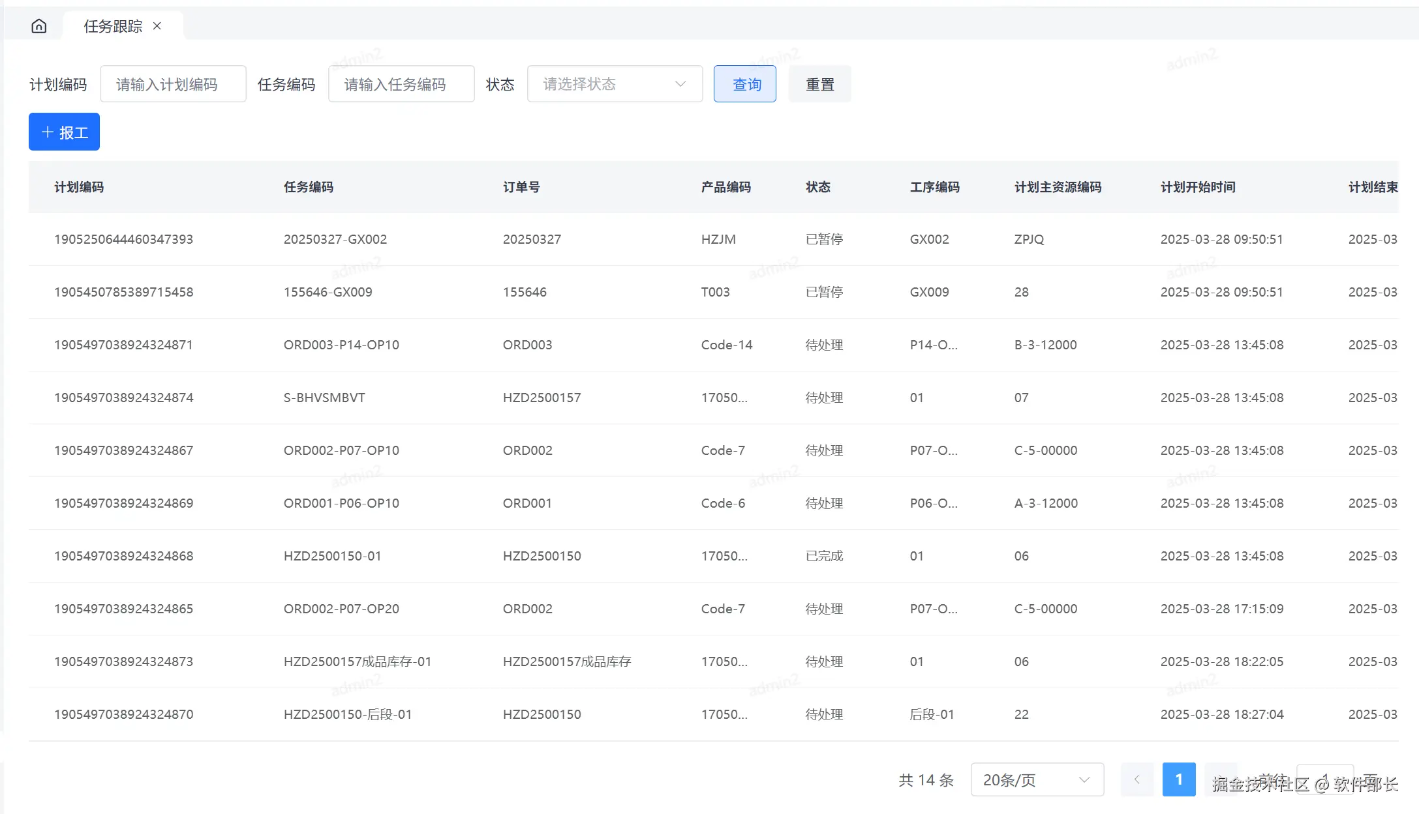Switch to the 任务跟踪 tab
The image size is (1419, 814).
click(113, 26)
